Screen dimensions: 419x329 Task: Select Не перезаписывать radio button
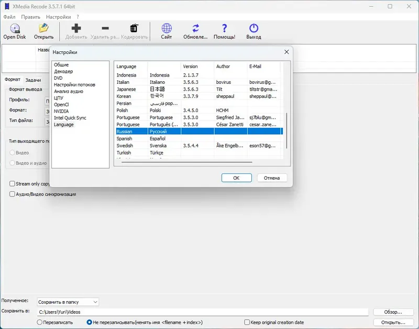point(89,322)
